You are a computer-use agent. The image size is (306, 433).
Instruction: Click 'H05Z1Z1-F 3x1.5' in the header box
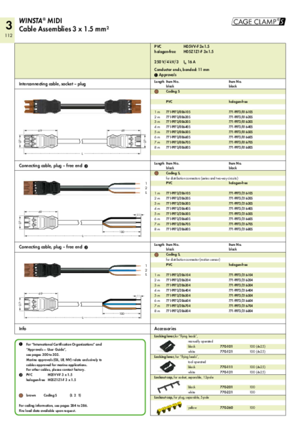[x=199, y=51]
